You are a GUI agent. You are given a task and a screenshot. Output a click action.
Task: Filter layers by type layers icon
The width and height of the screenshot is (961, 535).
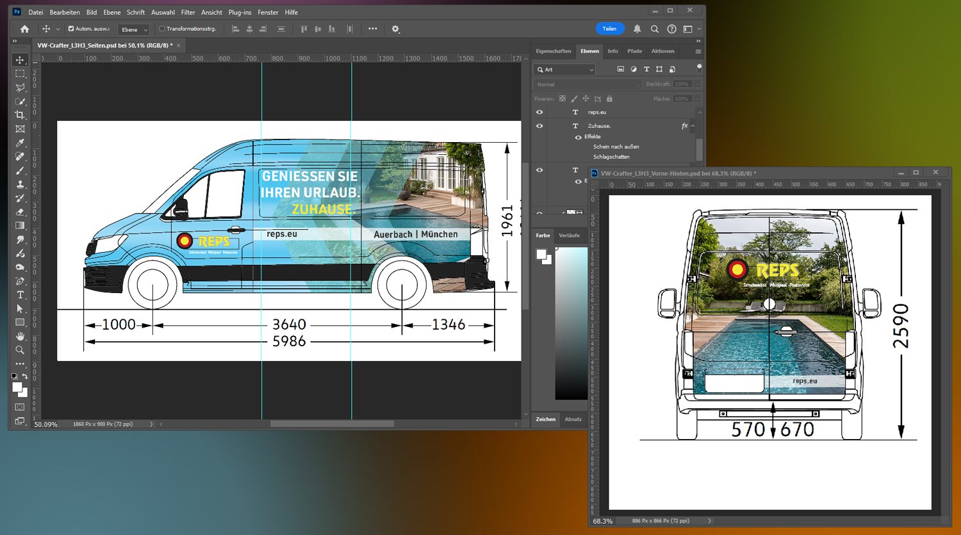pos(646,69)
